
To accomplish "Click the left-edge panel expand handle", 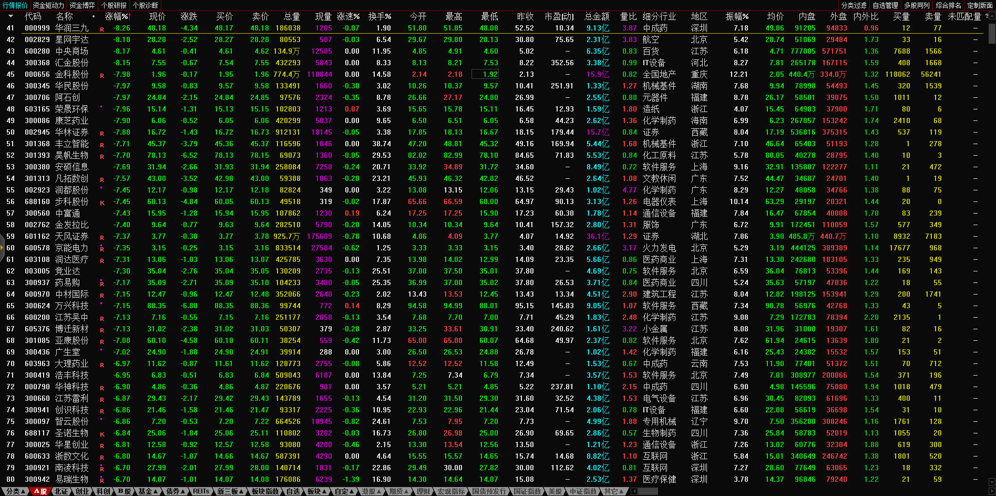I will click(2, 248).
